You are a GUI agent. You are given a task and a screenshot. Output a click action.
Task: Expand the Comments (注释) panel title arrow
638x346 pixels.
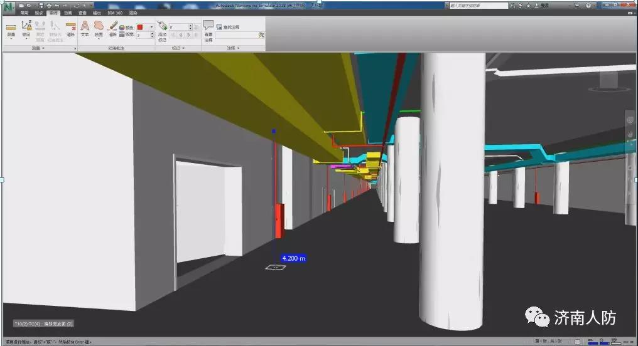point(239,48)
